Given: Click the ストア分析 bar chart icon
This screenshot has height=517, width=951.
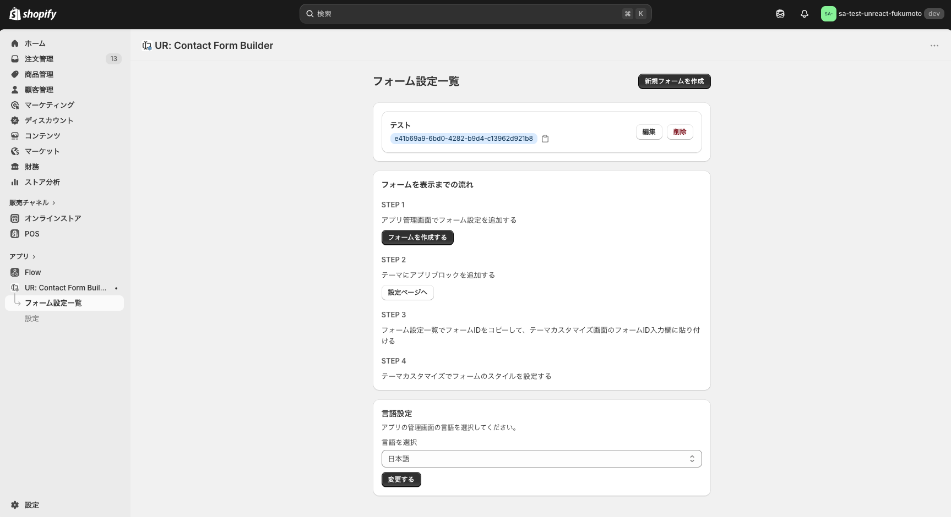Looking at the screenshot, I should [15, 182].
